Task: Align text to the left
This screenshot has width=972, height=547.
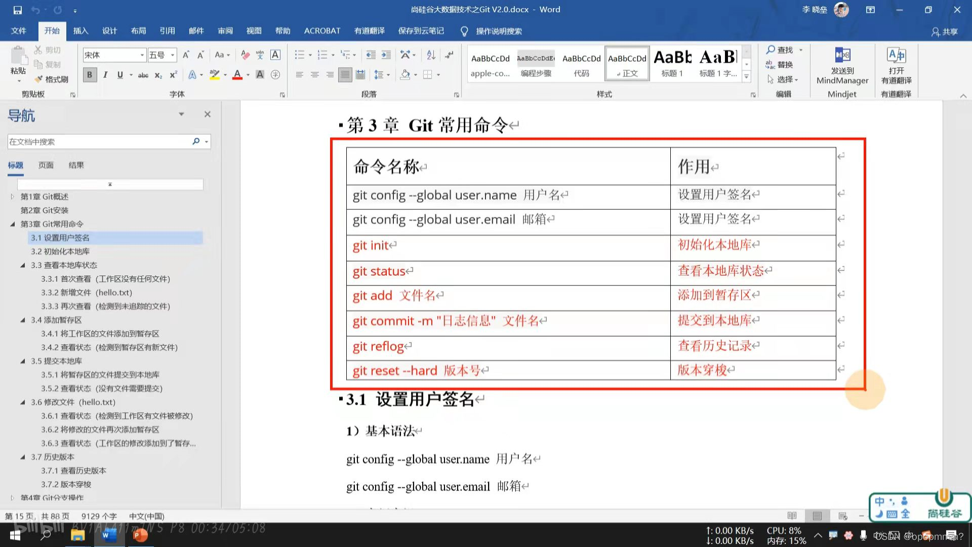Action: (x=299, y=75)
